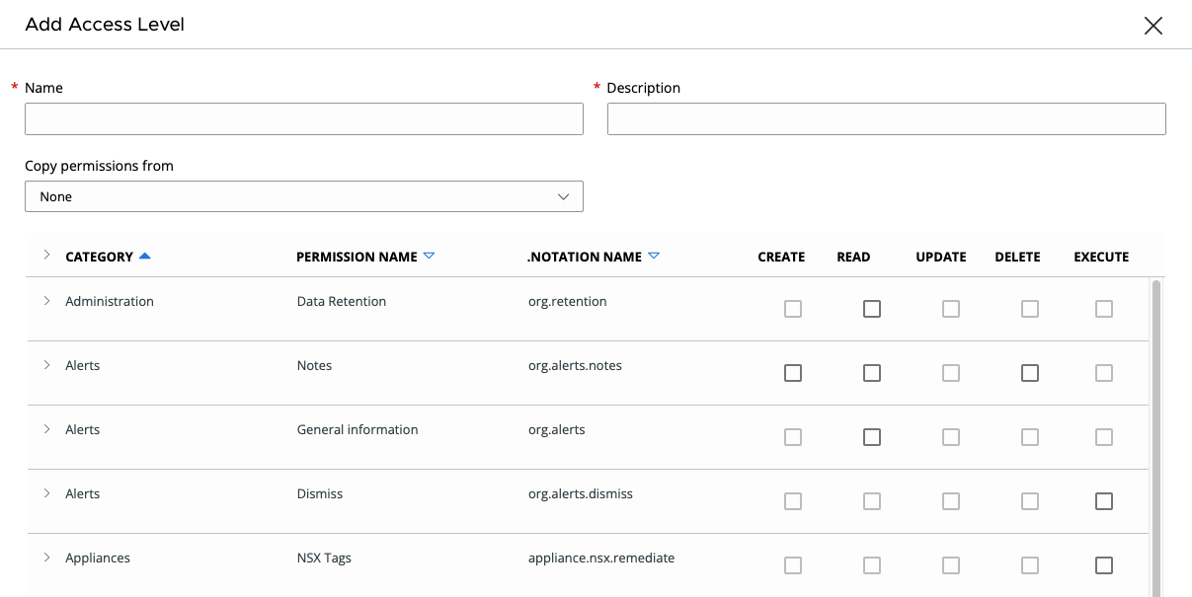The image size is (1192, 597).
Task: Open Permission Name filter triangle icon
Action: [429, 257]
